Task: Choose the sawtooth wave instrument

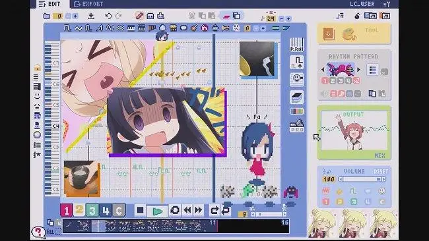Action: [x=99, y=28]
